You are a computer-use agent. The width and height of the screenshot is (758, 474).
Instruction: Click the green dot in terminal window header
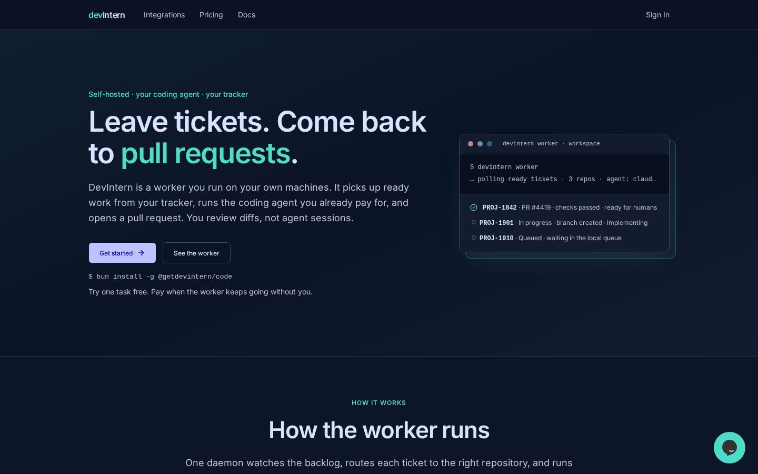[490, 144]
